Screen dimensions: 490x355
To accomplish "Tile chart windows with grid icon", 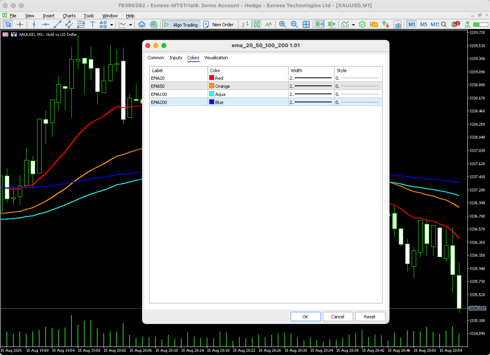I will pos(306,25).
